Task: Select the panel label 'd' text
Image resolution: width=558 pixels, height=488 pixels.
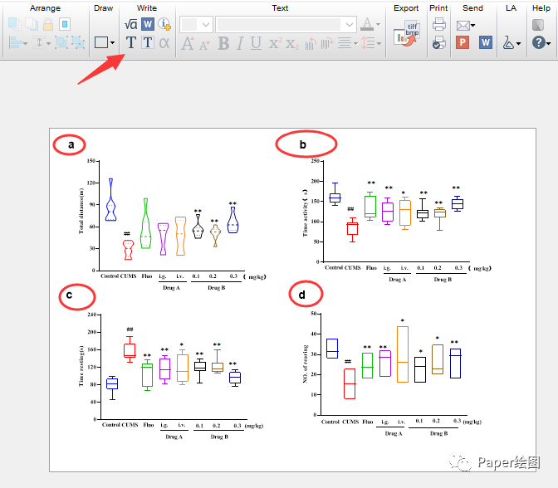Action: click(301, 295)
